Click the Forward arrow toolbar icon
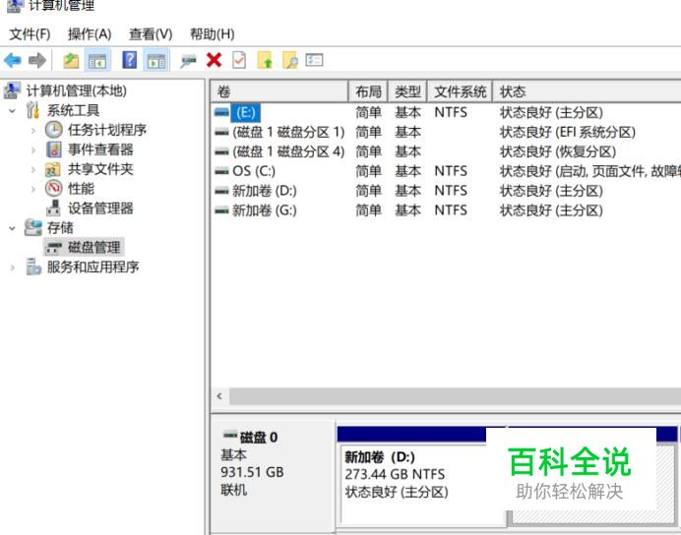 37,60
